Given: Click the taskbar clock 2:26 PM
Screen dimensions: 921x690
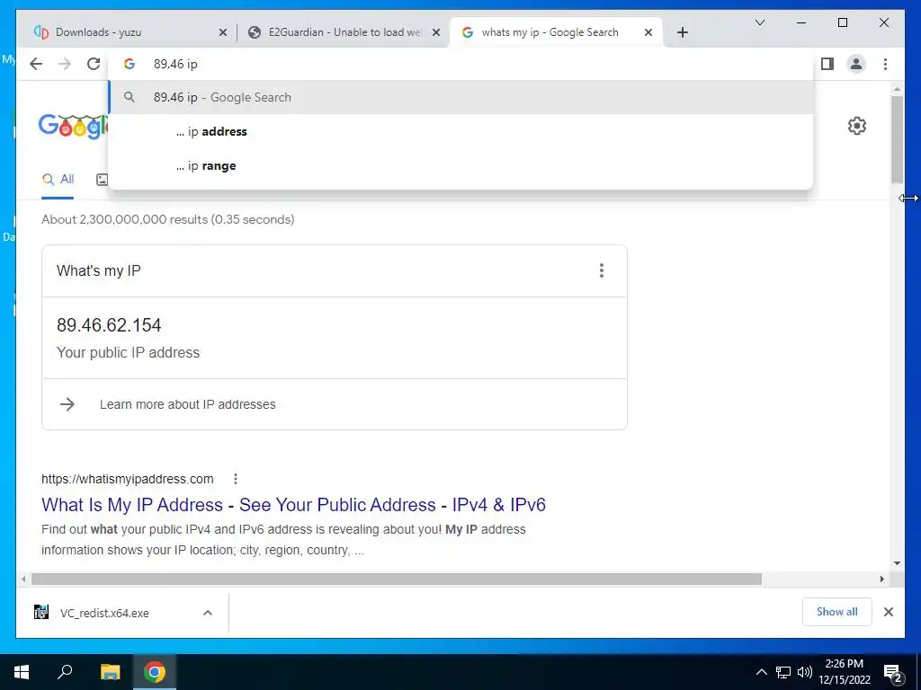Looking at the screenshot, I should pyautogui.click(x=844, y=664).
